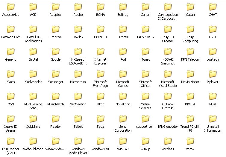226x157 pixels.
Task: Click the Easy CD Creator folder icon
Action: 168,29
